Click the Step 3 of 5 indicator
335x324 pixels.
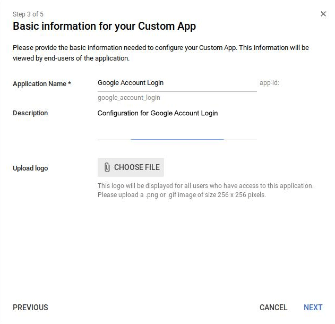28,14
